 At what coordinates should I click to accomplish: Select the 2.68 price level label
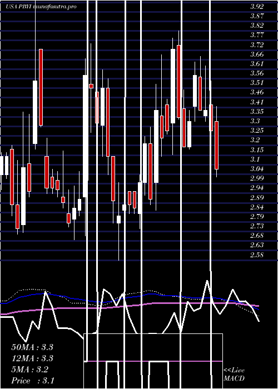coord(257,236)
